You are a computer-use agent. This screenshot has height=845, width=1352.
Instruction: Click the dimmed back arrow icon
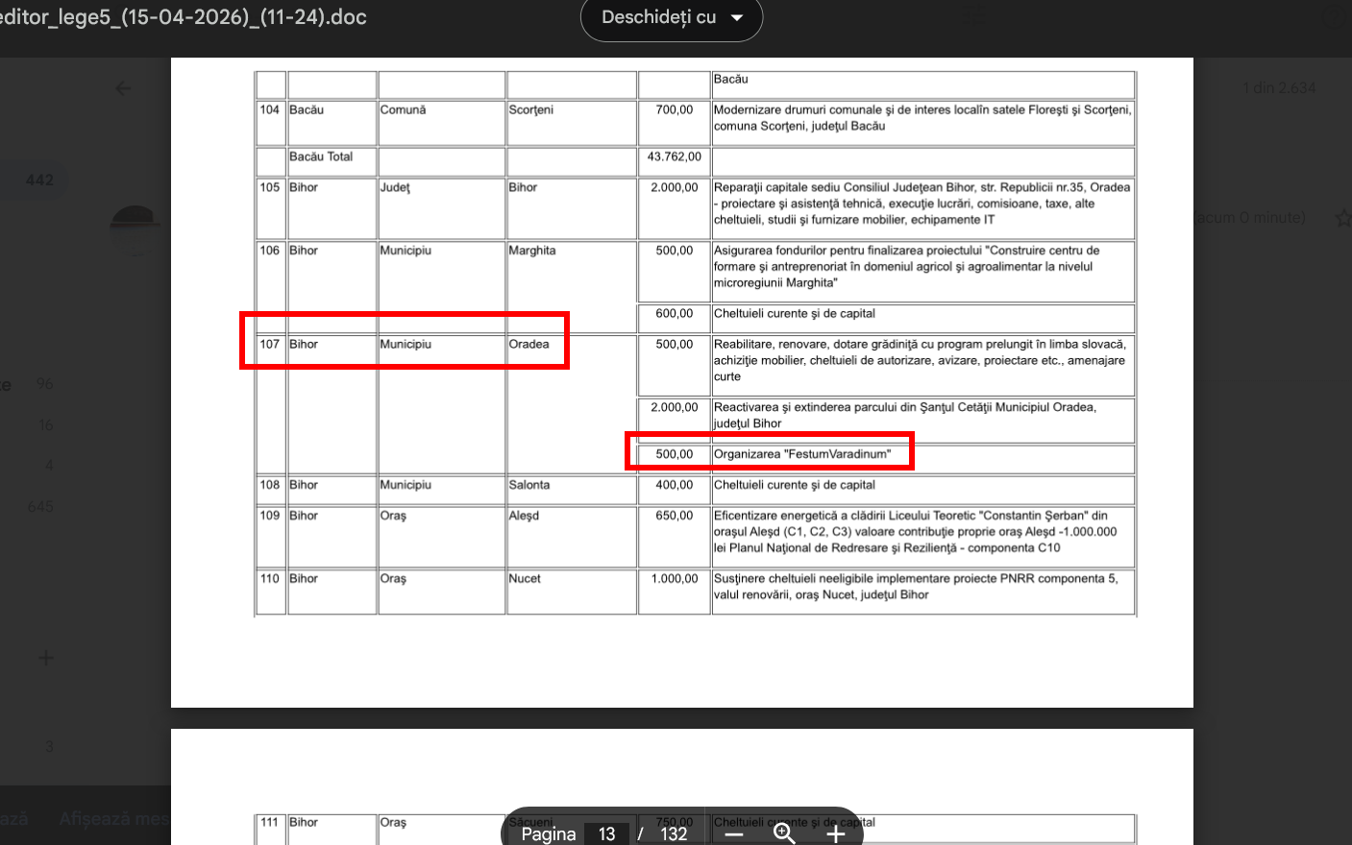click(x=123, y=88)
